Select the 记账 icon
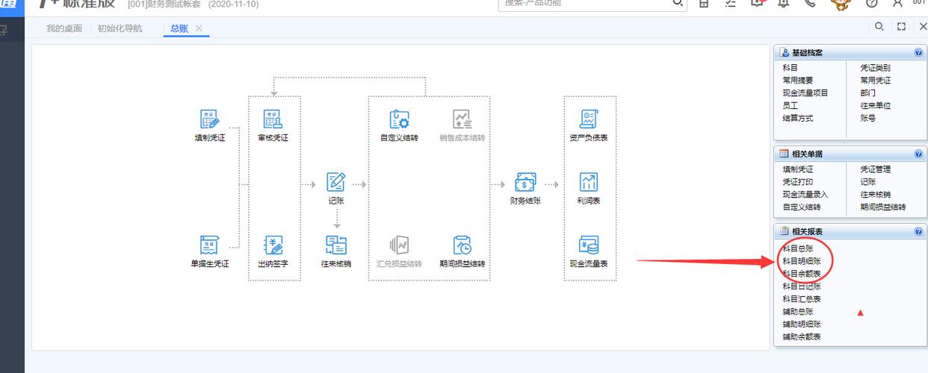The width and height of the screenshot is (928, 373). pyautogui.click(x=336, y=181)
